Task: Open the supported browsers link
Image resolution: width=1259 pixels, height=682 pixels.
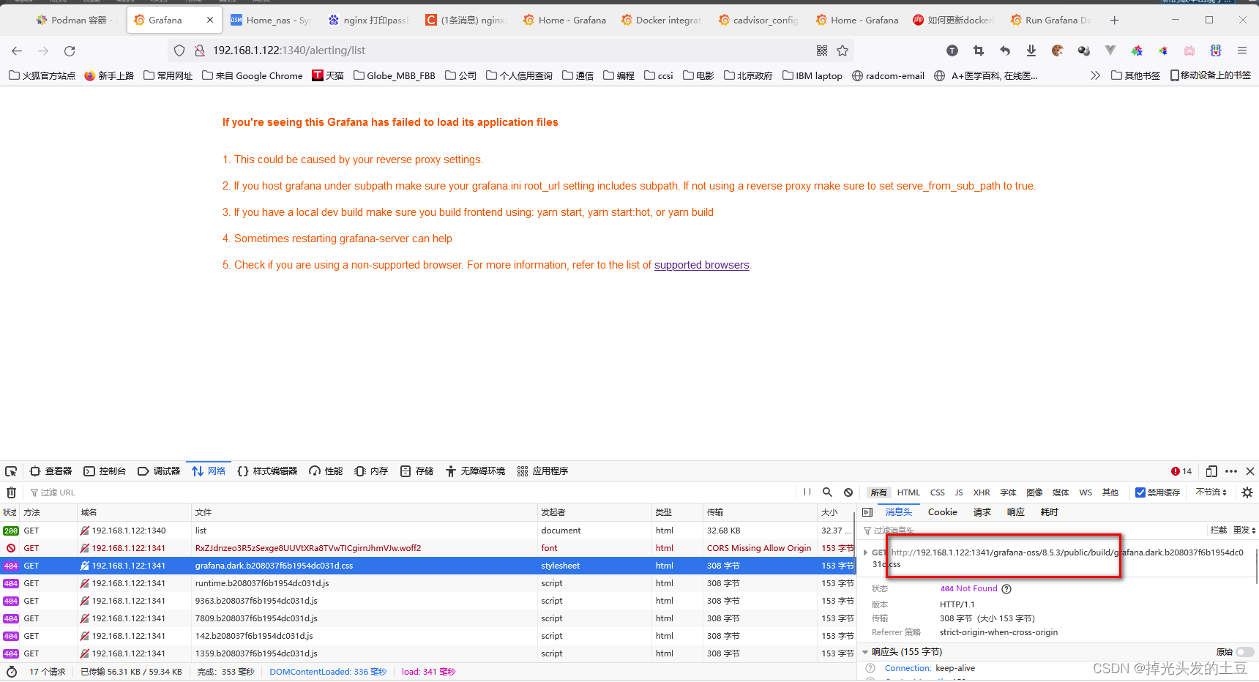Action: 702,265
